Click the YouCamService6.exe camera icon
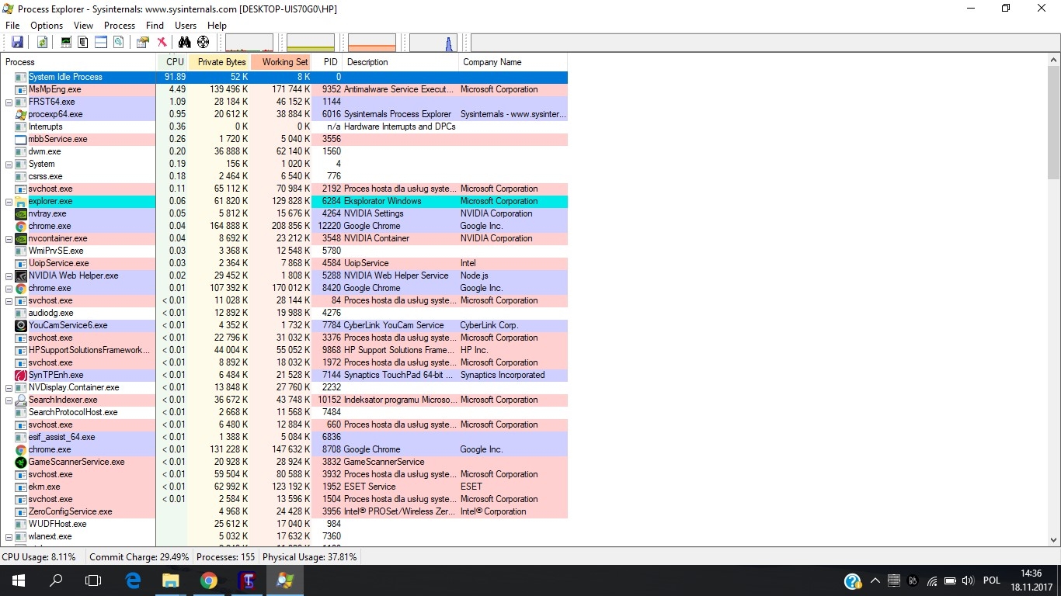The width and height of the screenshot is (1061, 596). (x=21, y=325)
